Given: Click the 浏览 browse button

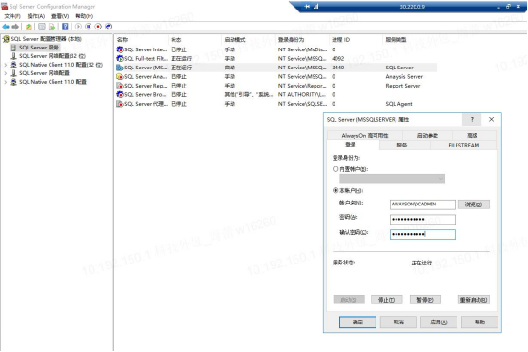Looking at the screenshot, I should tap(474, 205).
